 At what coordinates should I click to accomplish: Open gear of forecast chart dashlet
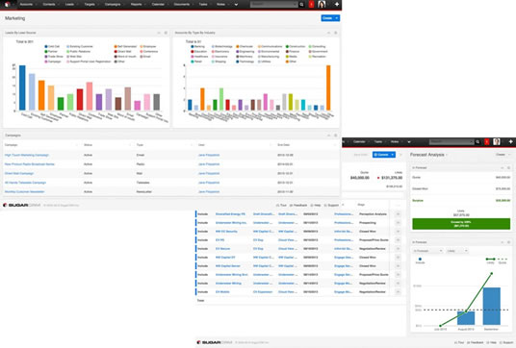pos(508,242)
